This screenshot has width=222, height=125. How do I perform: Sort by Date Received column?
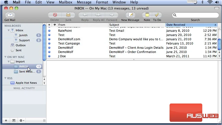[191, 25]
